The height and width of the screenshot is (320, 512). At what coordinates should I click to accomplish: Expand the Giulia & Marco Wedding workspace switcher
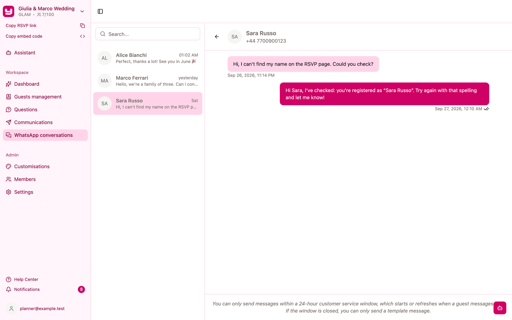click(x=82, y=11)
